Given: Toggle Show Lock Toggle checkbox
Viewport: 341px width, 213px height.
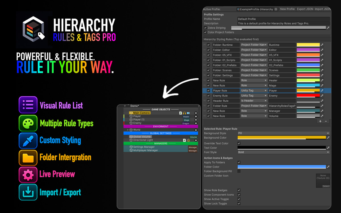Looking at the screenshot, I should 239,204.
